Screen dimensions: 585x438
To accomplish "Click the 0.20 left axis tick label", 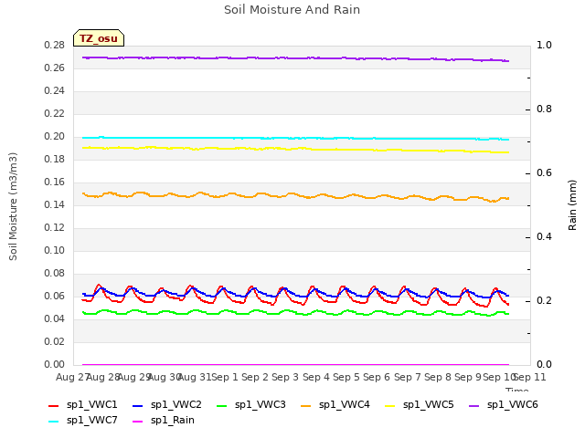I will (54, 136).
